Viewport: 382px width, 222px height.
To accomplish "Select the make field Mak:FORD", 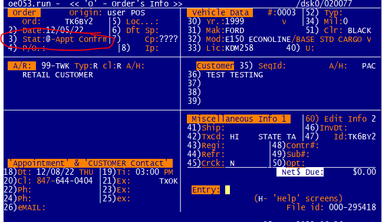I will click(225, 31).
